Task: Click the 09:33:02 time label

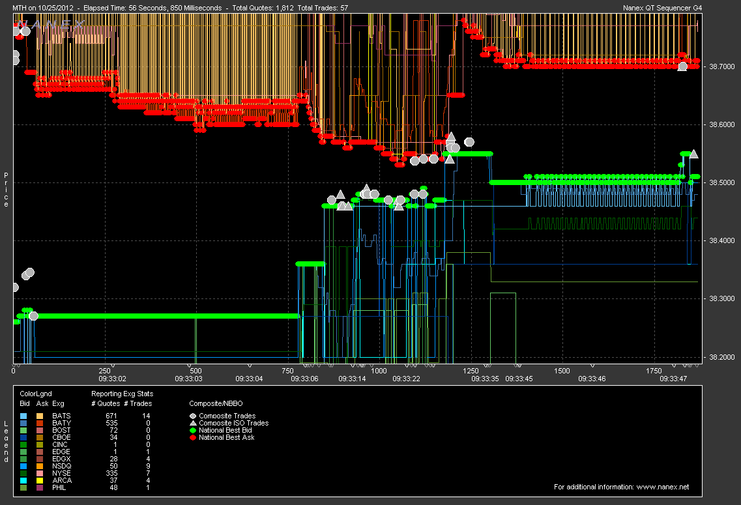Action: point(113,379)
